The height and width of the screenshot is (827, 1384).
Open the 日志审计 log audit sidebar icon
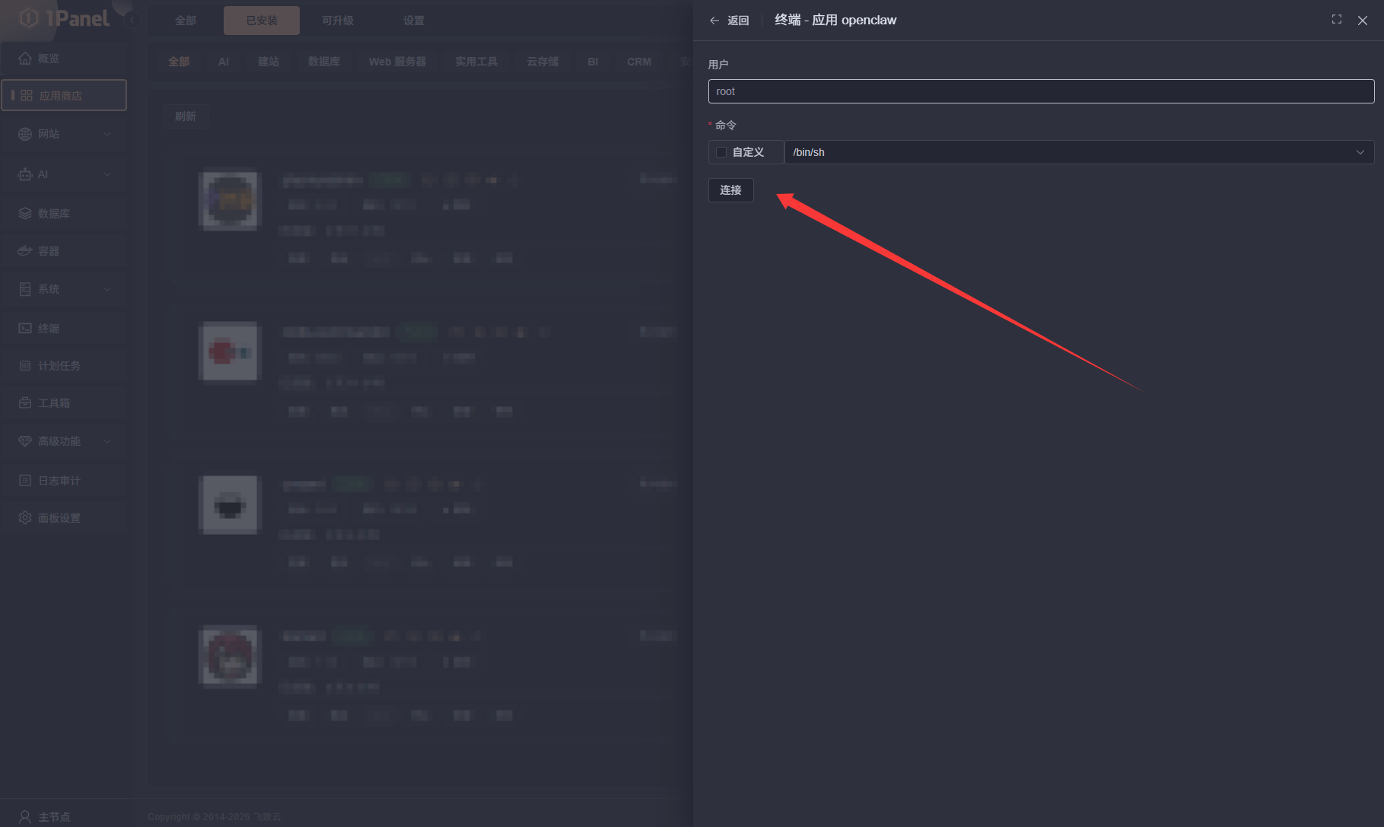click(25, 480)
